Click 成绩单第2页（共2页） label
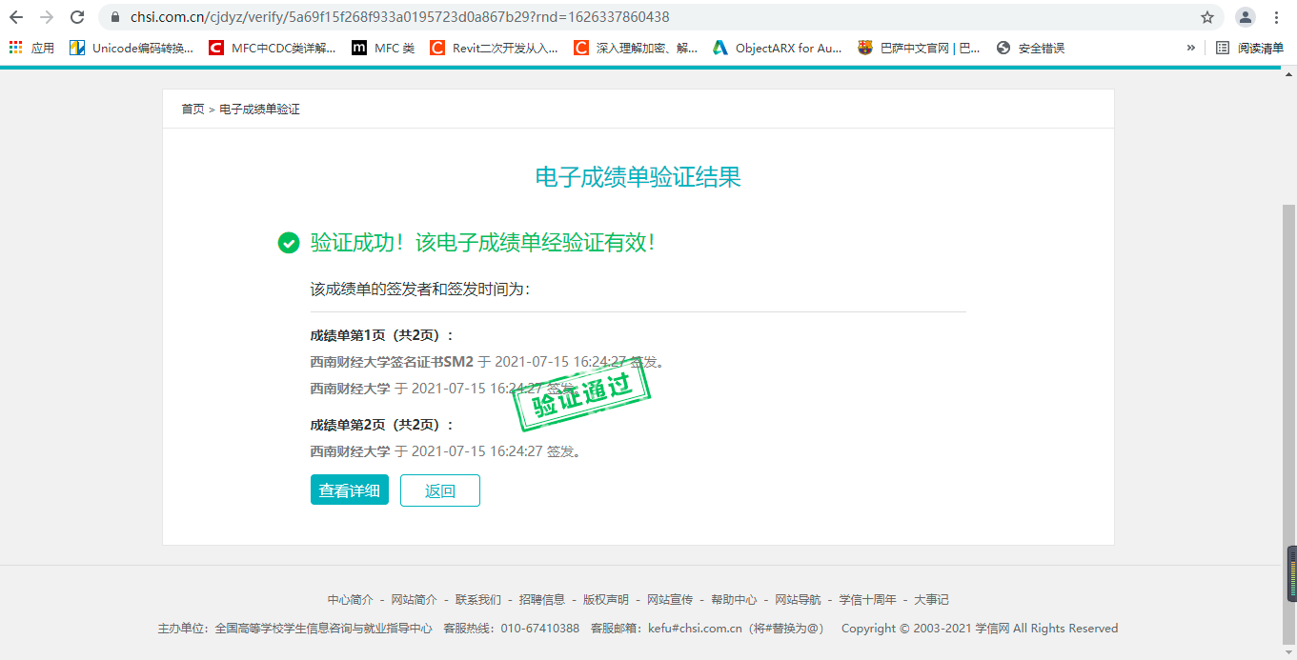This screenshot has height=660, width=1297. click(x=383, y=425)
